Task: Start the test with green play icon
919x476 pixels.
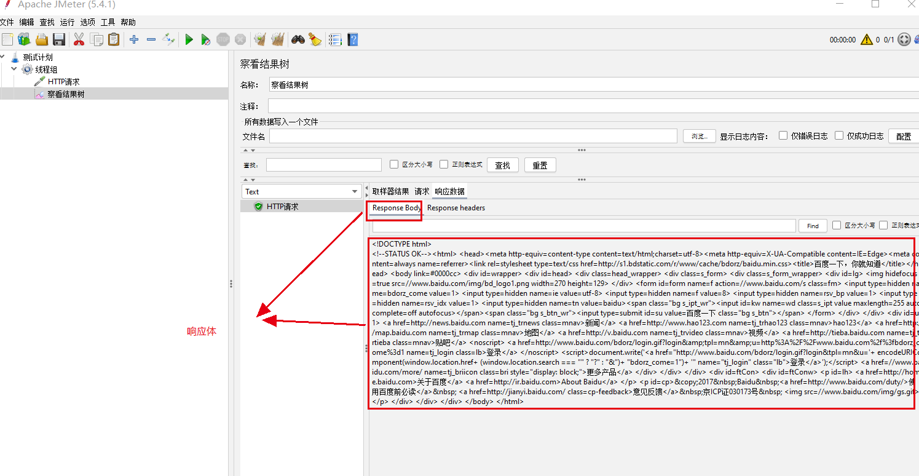Action: [x=189, y=40]
